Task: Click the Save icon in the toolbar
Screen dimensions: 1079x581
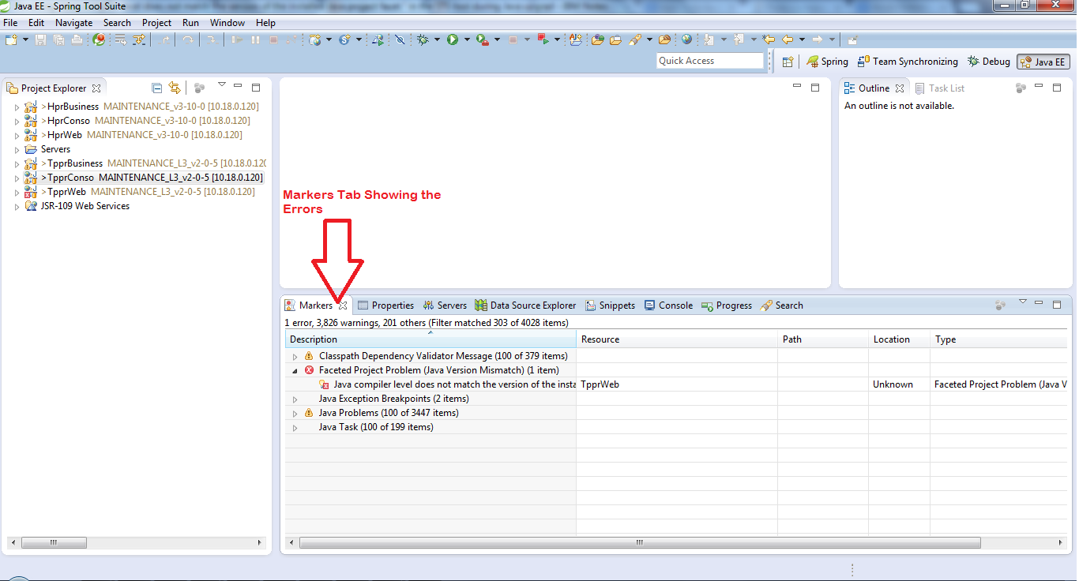Action: tap(40, 39)
